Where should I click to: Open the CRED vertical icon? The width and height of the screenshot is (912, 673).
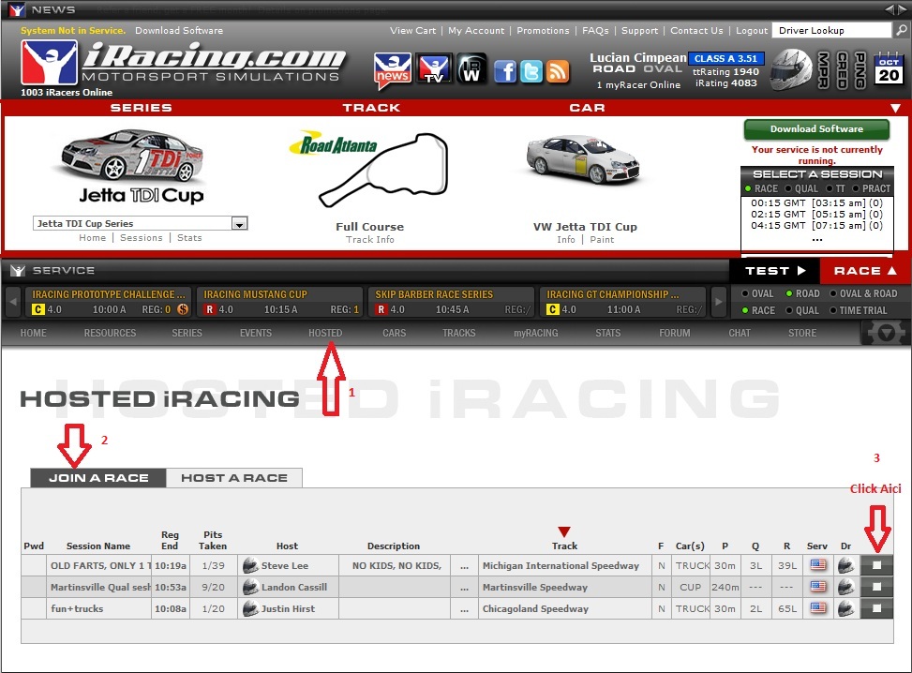click(x=842, y=69)
